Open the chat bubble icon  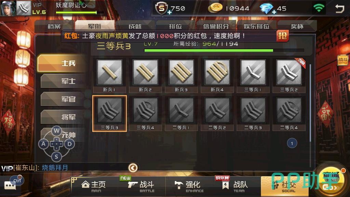click(x=10, y=185)
